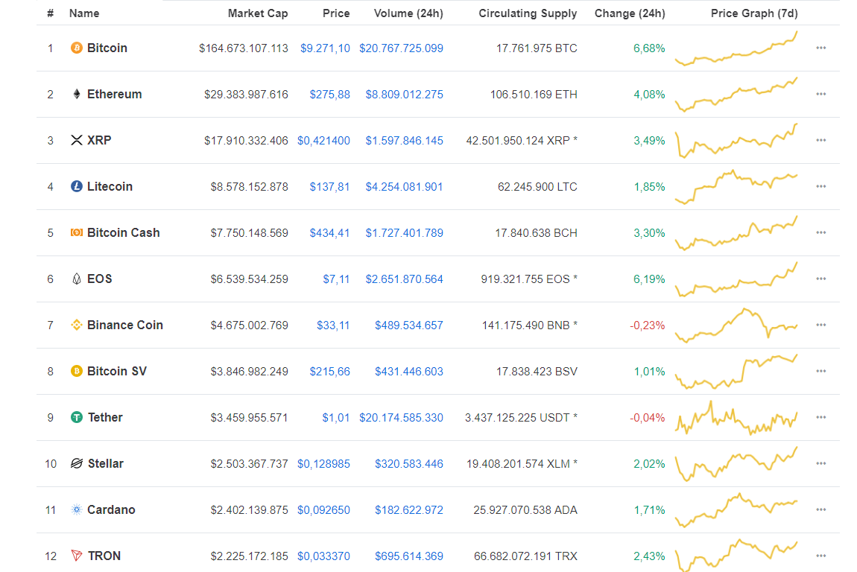Image resolution: width=857 pixels, height=572 pixels.
Task: Click Bitcoin price $9.271,10
Action: [x=325, y=48]
